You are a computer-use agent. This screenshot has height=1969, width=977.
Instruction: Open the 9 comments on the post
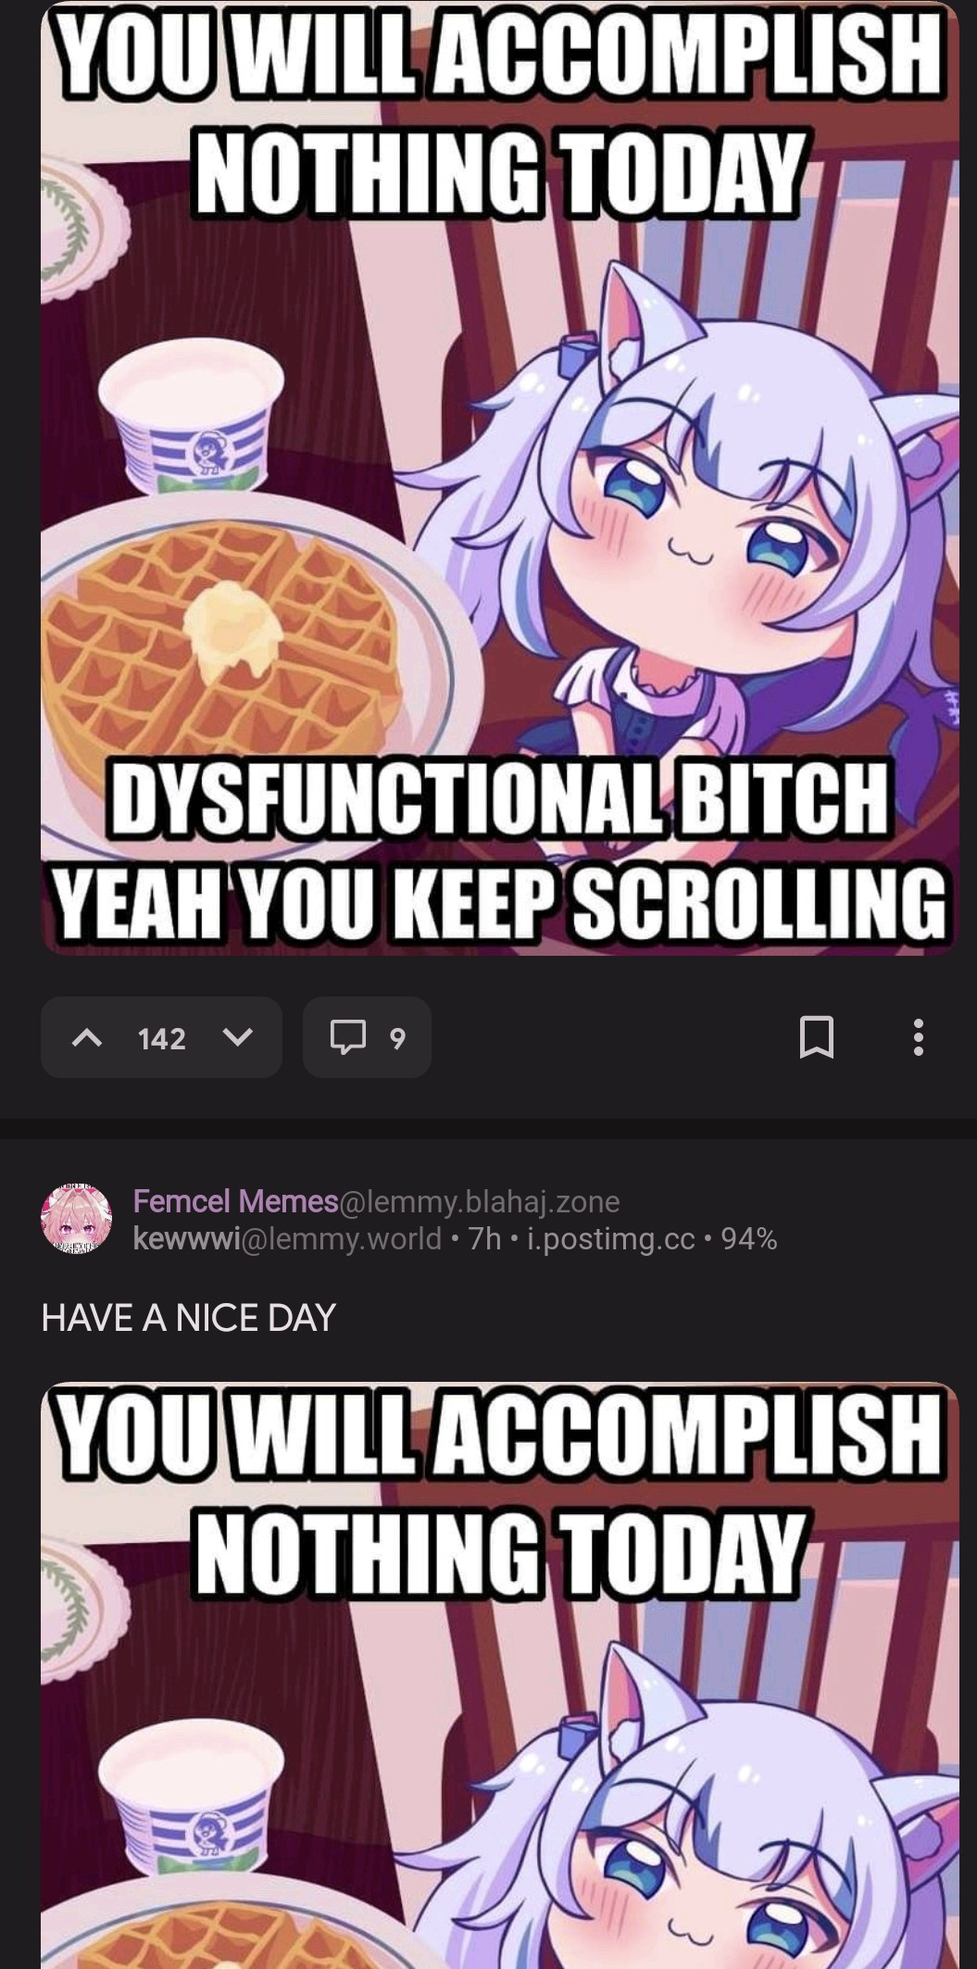point(367,1037)
